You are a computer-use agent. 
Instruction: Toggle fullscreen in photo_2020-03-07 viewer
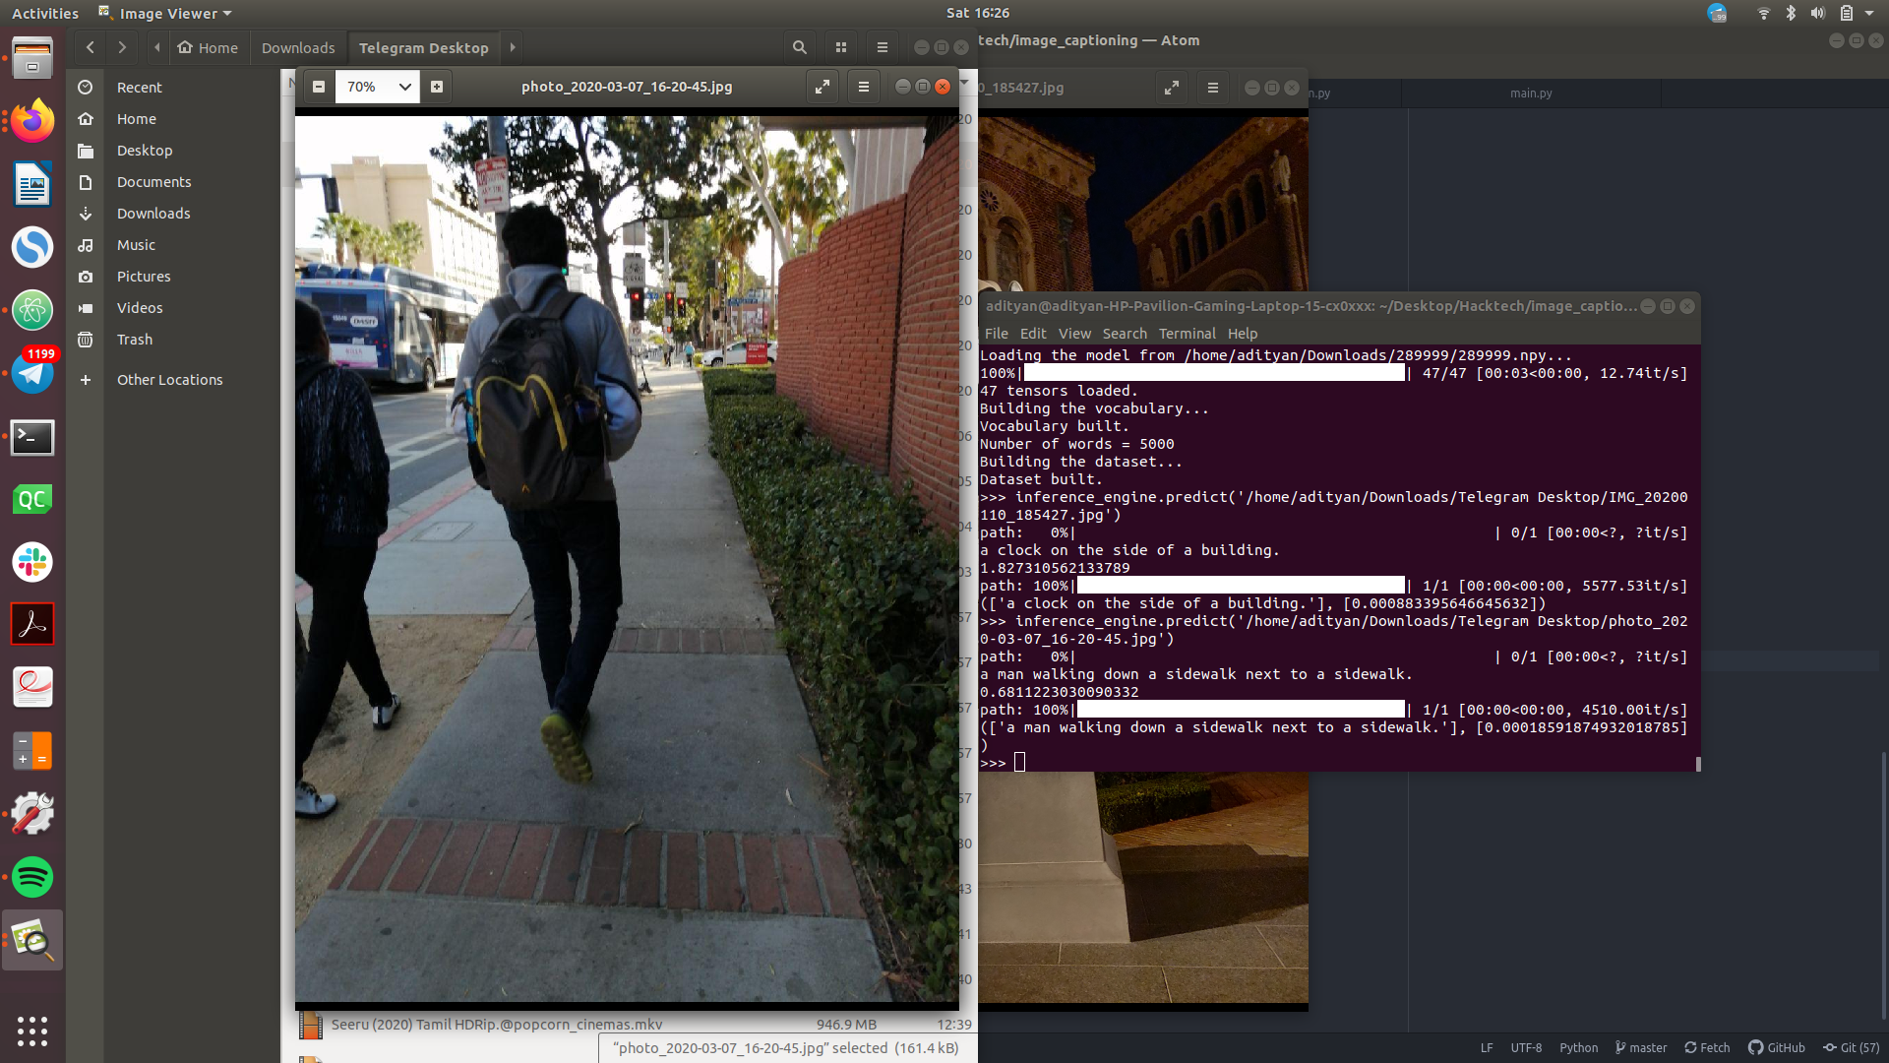click(823, 87)
